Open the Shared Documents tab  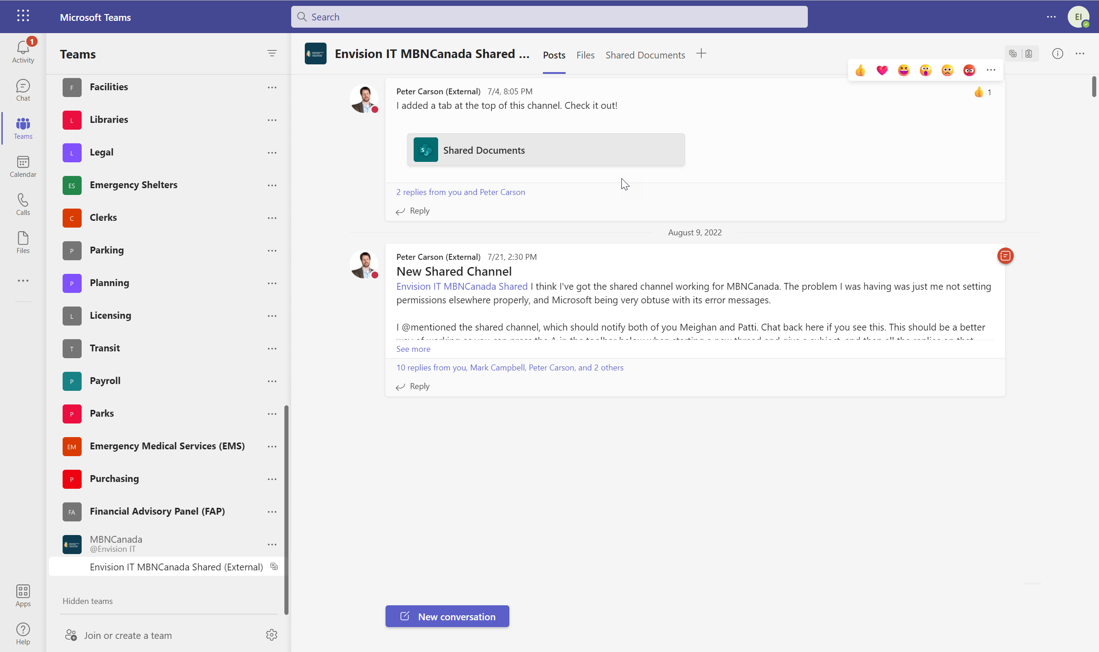(x=645, y=55)
